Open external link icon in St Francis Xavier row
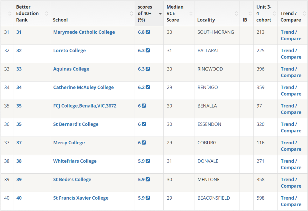308x211 pixels. tap(148, 198)
